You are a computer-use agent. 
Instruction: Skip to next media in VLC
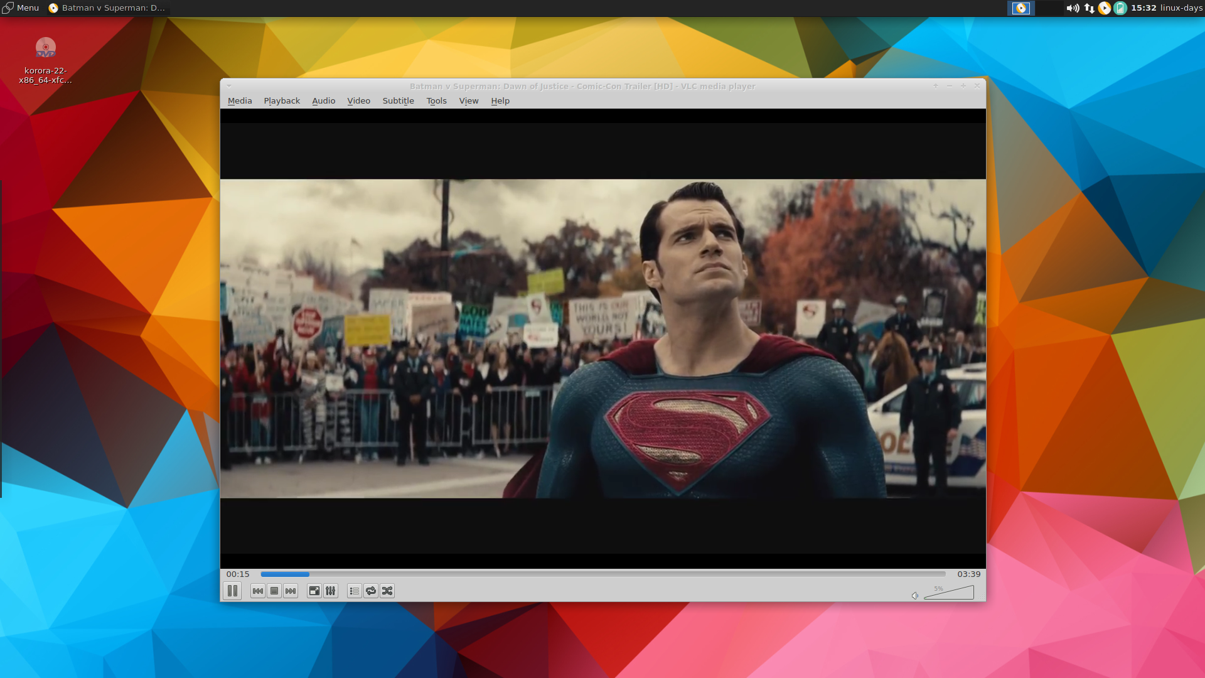pos(291,591)
